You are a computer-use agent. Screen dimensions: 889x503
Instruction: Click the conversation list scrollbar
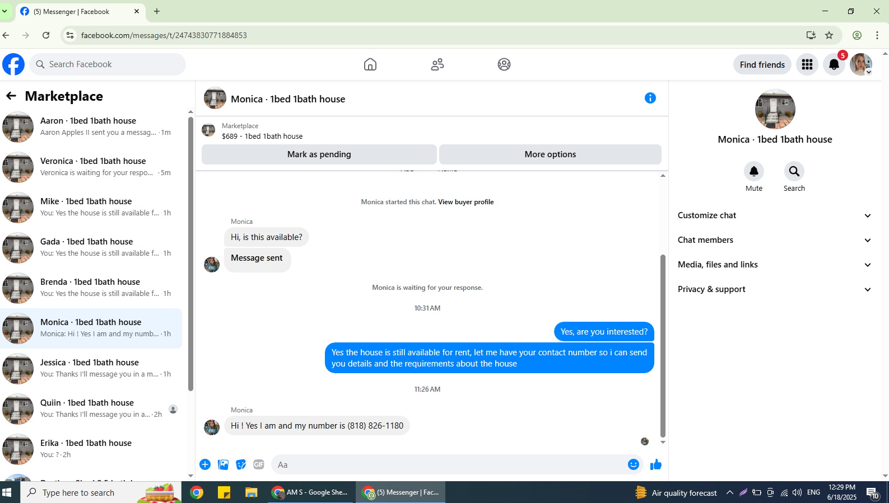[x=190, y=254]
